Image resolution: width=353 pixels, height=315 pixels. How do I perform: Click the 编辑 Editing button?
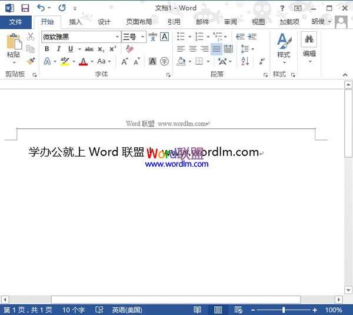point(309,48)
